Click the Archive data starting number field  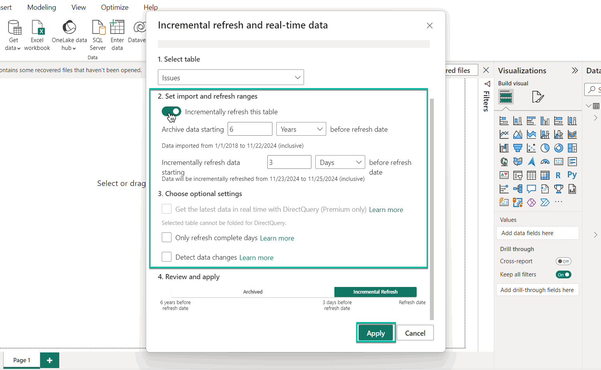point(250,129)
